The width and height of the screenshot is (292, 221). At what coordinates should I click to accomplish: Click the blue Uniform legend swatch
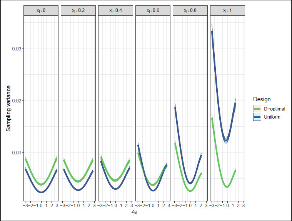(257, 117)
